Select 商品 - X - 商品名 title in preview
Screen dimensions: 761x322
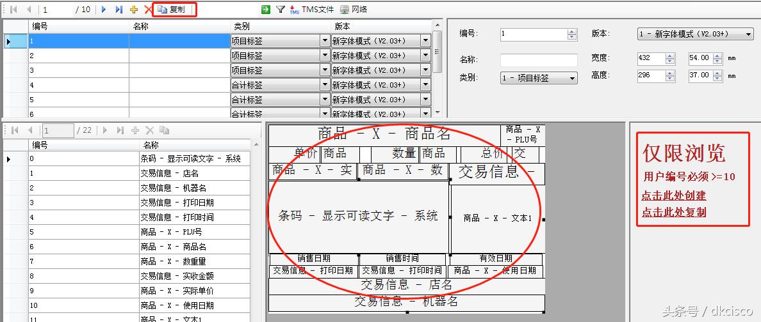tap(384, 135)
